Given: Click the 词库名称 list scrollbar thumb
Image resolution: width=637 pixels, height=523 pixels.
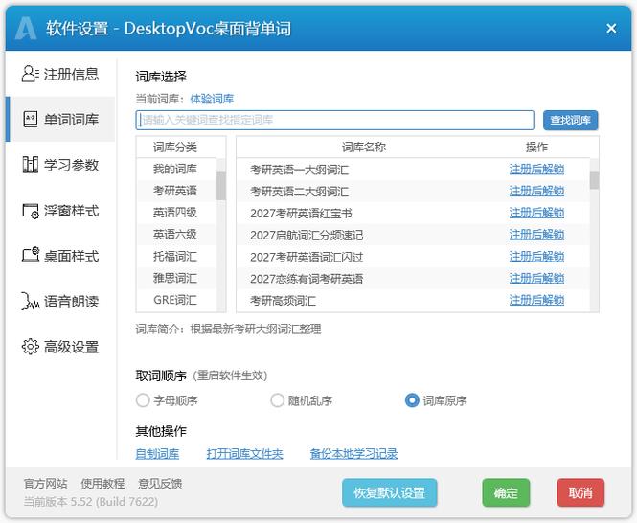Looking at the screenshot, I should [x=594, y=180].
